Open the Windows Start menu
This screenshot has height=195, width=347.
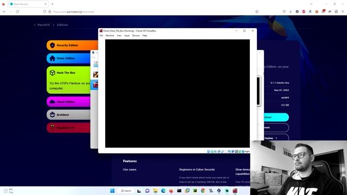[112, 191]
